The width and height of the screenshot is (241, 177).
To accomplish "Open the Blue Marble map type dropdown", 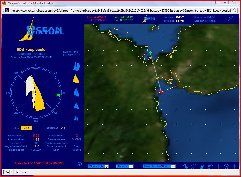I will tap(98, 166).
